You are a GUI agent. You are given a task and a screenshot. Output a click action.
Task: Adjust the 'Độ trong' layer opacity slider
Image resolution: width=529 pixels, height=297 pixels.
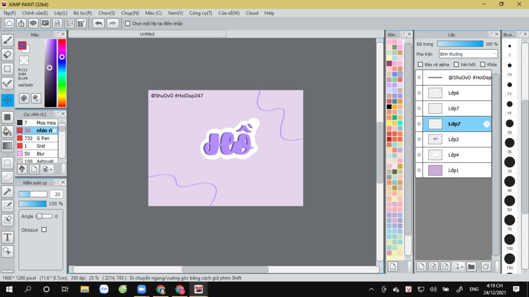(x=460, y=44)
